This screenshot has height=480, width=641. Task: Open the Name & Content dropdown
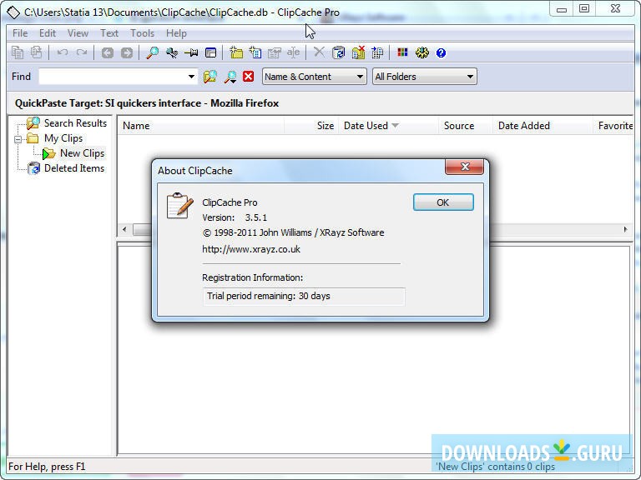(314, 77)
